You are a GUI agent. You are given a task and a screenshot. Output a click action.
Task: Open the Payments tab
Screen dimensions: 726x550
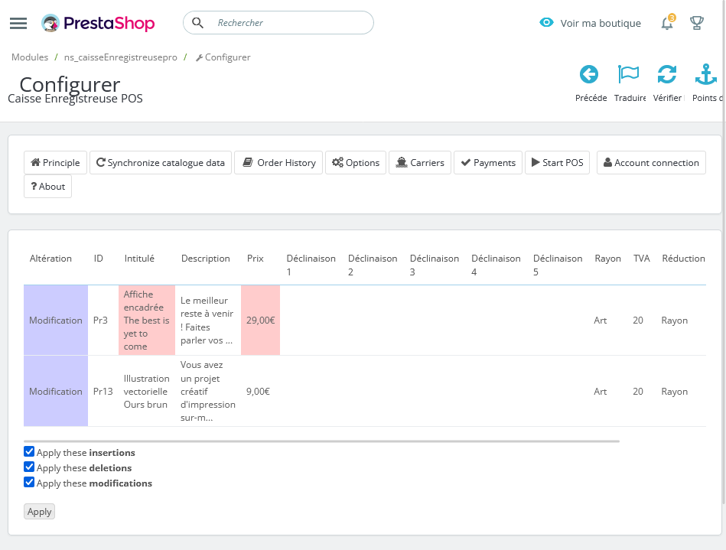coord(487,162)
